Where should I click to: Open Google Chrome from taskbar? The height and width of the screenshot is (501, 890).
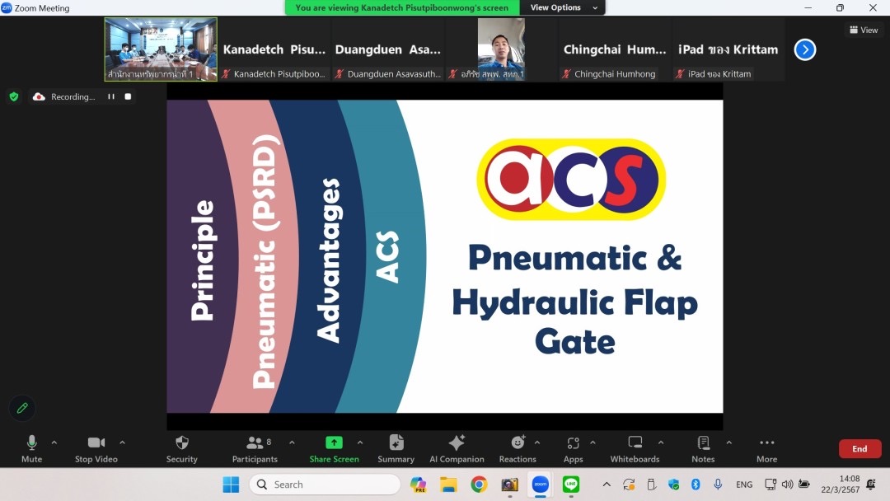[x=479, y=485]
